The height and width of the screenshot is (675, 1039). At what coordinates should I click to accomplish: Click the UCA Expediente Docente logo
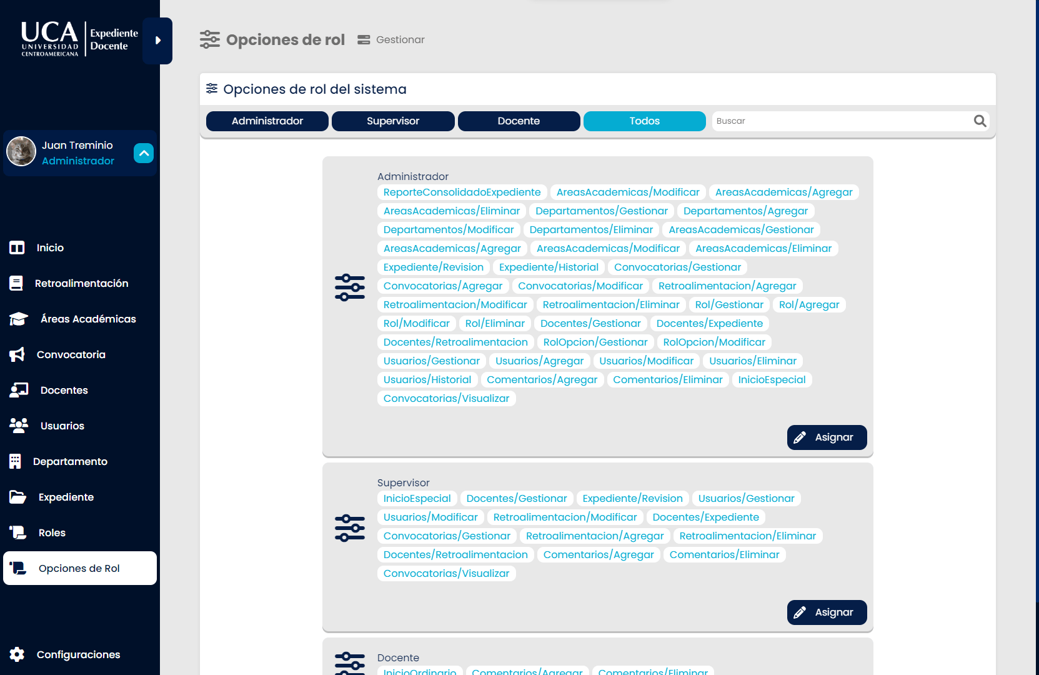pyautogui.click(x=79, y=39)
